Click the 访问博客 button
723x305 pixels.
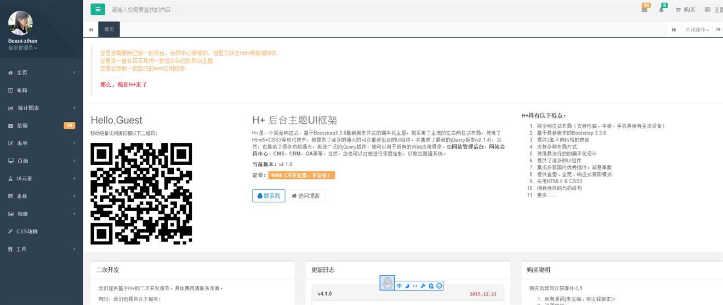306,196
